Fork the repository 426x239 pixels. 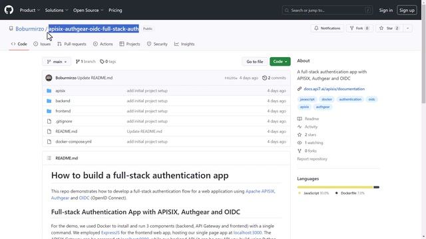pos(359,28)
